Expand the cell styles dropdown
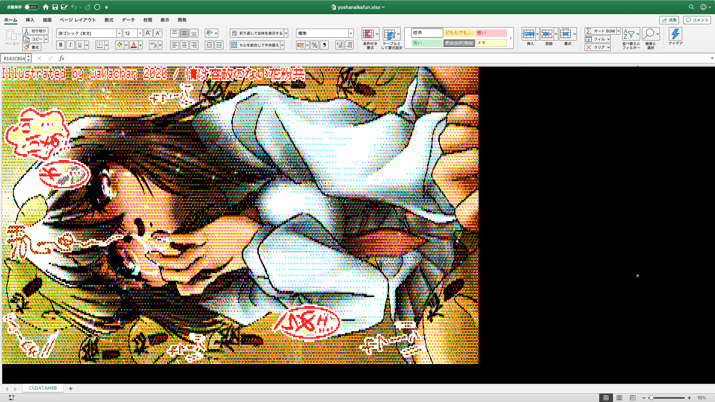The width and height of the screenshot is (715, 402). point(511,38)
